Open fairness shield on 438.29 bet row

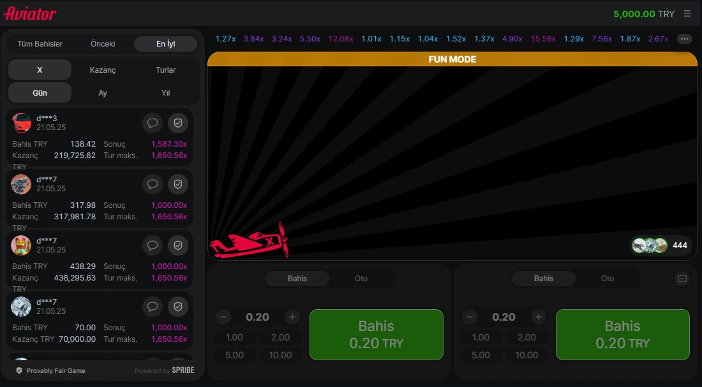coord(178,245)
